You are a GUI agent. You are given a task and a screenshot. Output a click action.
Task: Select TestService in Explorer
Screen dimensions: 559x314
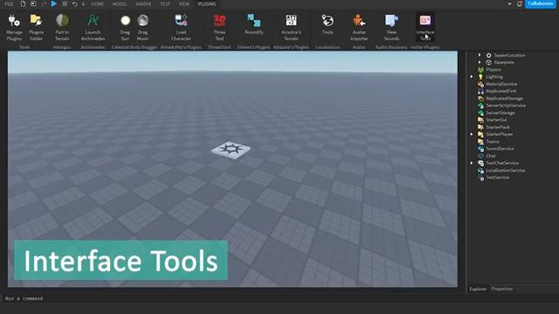[497, 178]
